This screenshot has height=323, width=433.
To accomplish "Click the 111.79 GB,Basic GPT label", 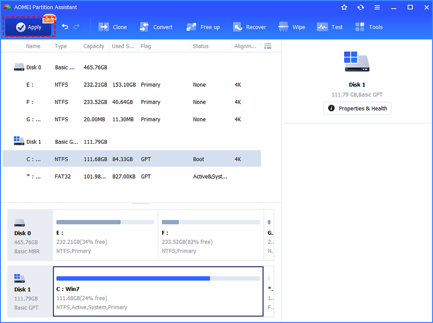I will tap(357, 95).
